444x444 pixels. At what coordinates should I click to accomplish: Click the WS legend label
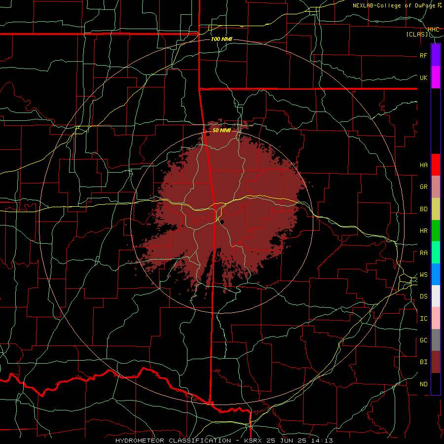pyautogui.click(x=423, y=275)
